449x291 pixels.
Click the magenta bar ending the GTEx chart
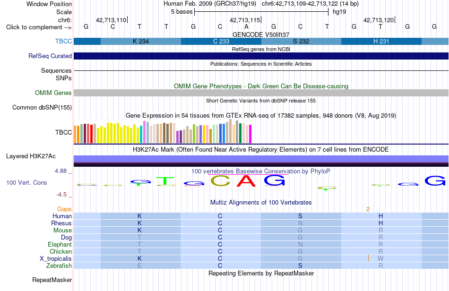point(250,134)
